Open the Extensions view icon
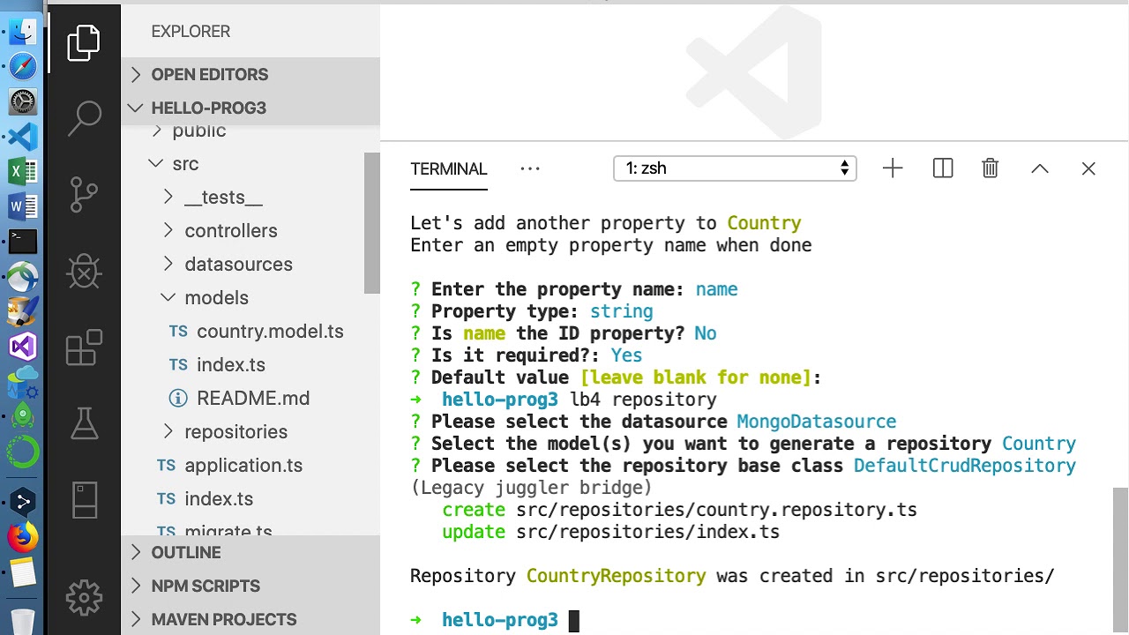1129x635 pixels. tap(85, 347)
